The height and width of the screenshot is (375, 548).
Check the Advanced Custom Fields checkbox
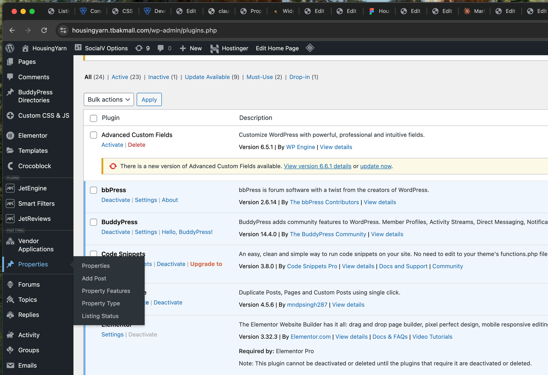[94, 135]
